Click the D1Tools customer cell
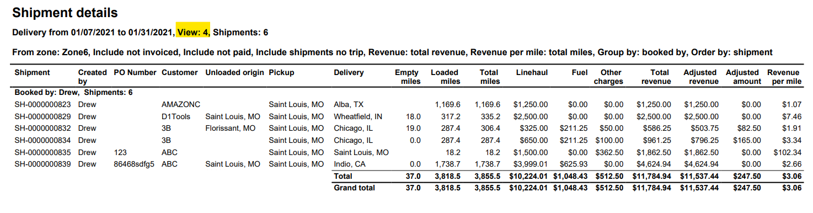 pyautogui.click(x=175, y=116)
